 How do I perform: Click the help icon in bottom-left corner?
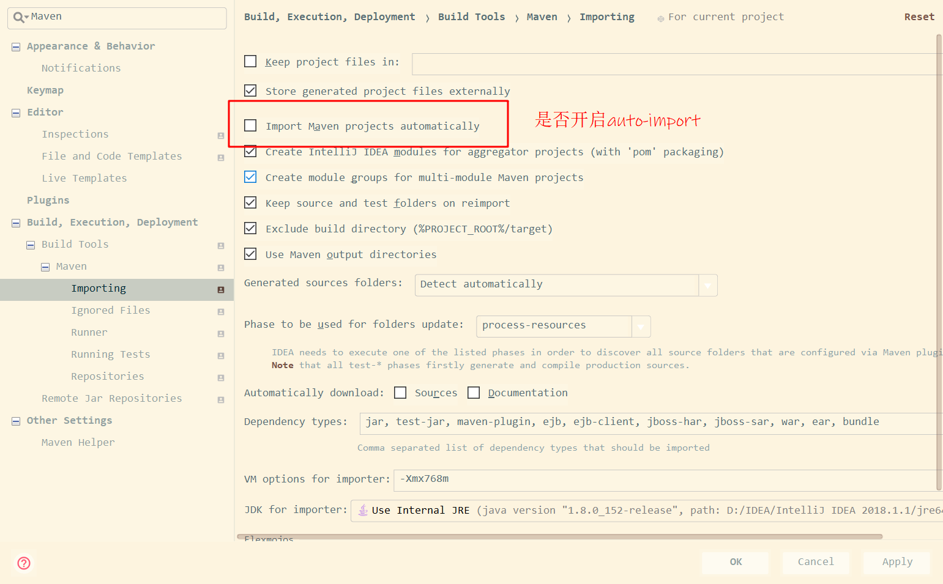click(23, 563)
